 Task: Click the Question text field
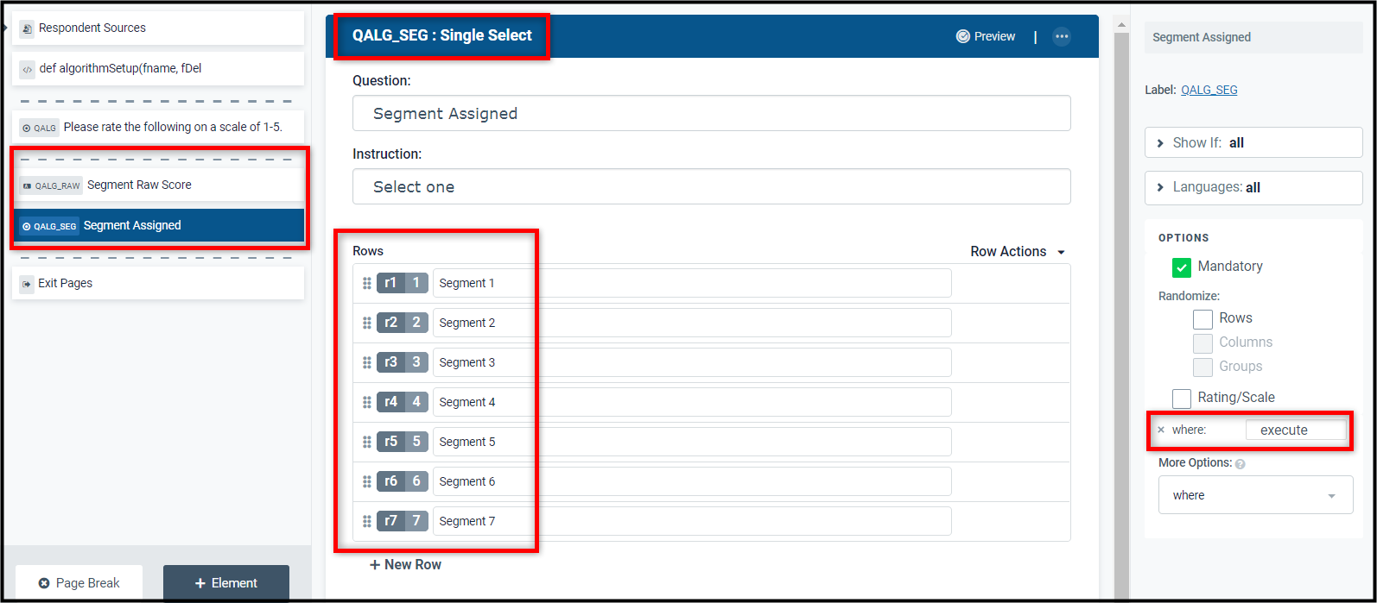point(712,113)
